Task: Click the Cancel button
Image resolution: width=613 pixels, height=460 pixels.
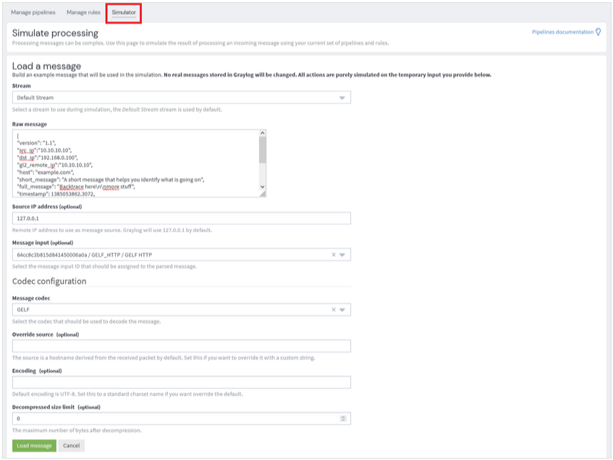Action: click(x=71, y=446)
